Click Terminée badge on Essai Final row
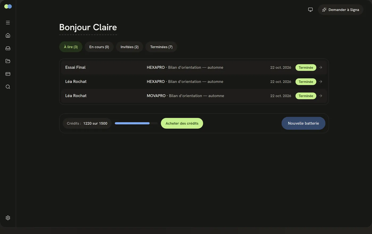372x234 pixels. (306, 67)
